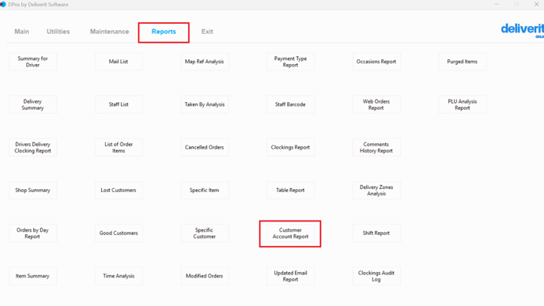Viewport: 544px width, 306px height.
Task: Open the Delivery Summary report
Action: pos(32,104)
